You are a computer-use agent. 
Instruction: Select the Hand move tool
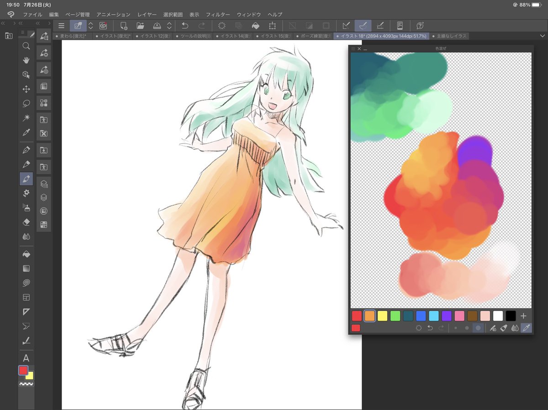click(x=26, y=60)
